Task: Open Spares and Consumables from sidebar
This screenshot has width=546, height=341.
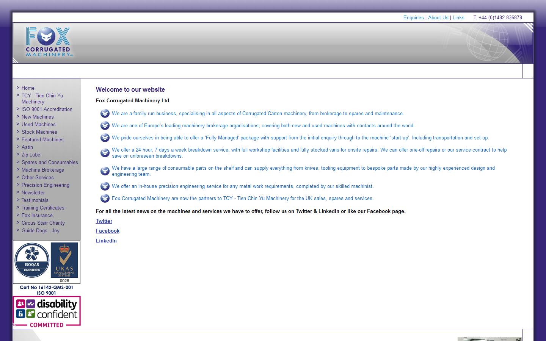Action: coord(50,163)
